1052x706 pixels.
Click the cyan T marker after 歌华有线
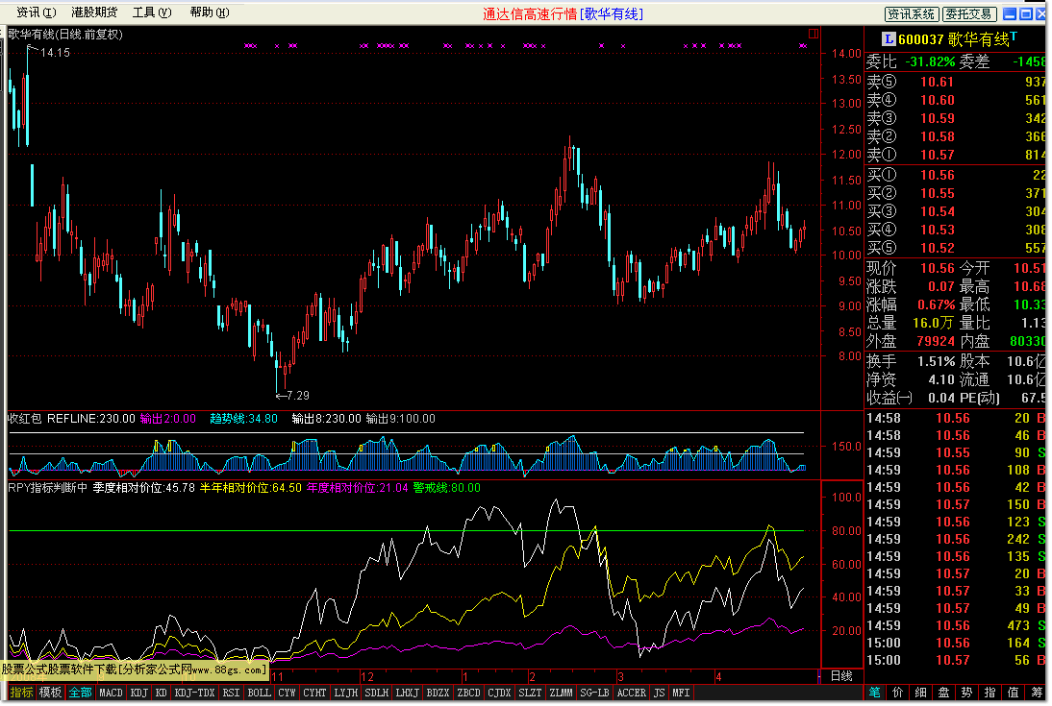1014,36
